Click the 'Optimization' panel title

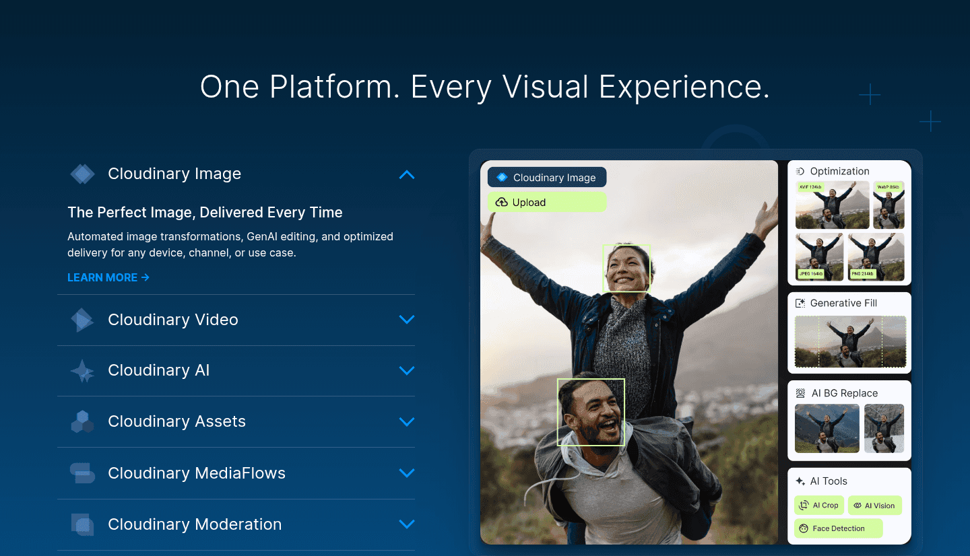point(839,171)
